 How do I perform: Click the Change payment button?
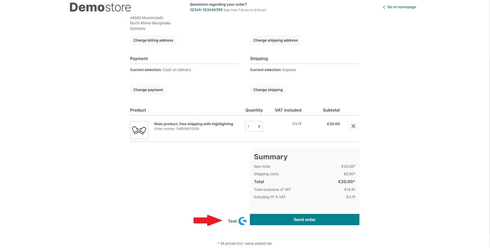[x=148, y=90]
